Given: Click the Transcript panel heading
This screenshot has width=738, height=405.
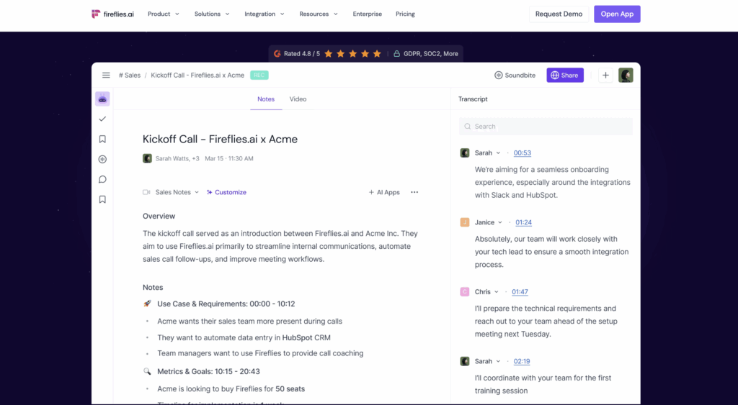Looking at the screenshot, I should coord(473,99).
